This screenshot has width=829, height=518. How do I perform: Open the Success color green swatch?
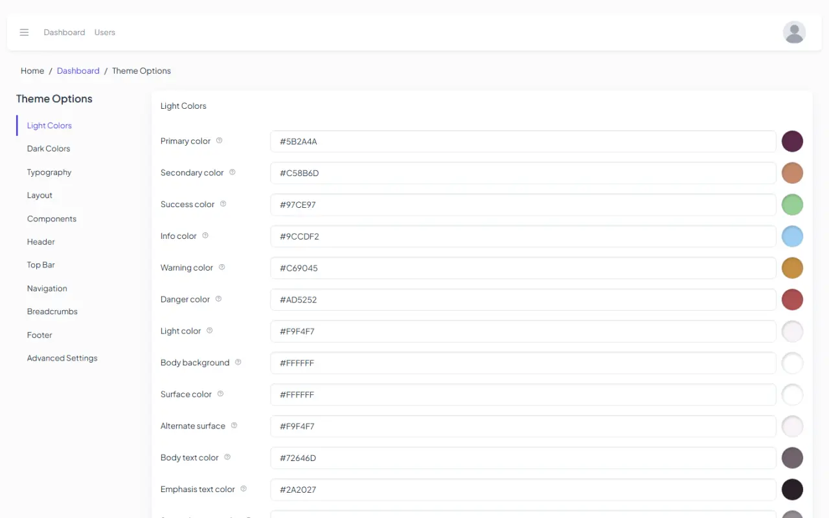[x=792, y=205]
